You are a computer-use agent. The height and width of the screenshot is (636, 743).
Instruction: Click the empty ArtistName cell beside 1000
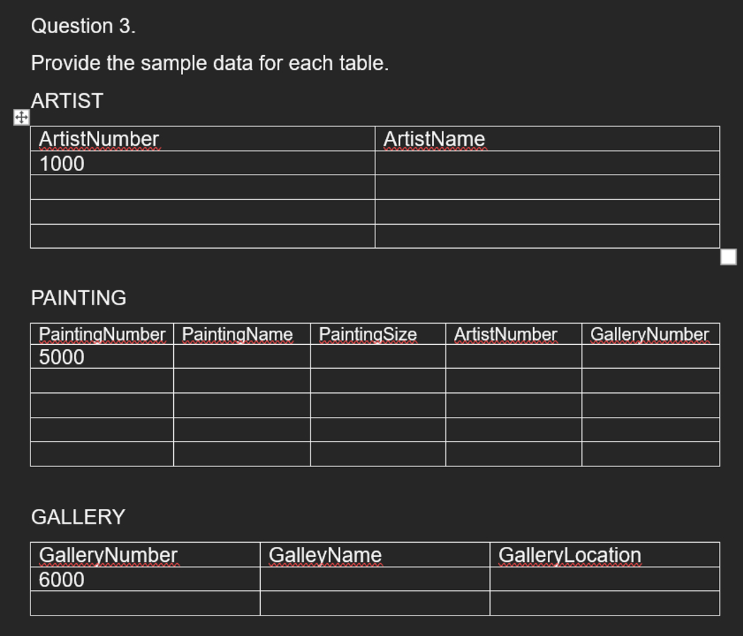click(x=547, y=163)
